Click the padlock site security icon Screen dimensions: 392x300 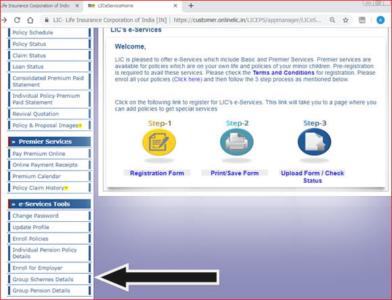point(47,20)
